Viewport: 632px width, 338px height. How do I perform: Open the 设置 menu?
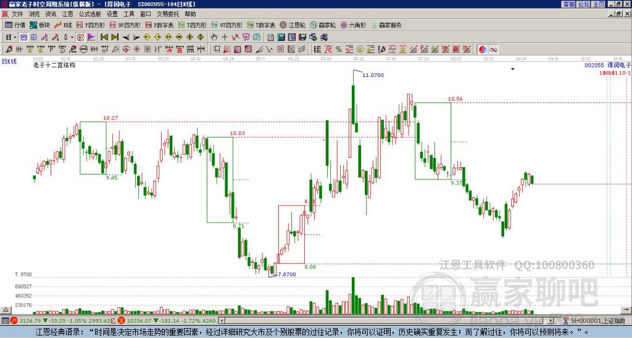[x=112, y=14]
